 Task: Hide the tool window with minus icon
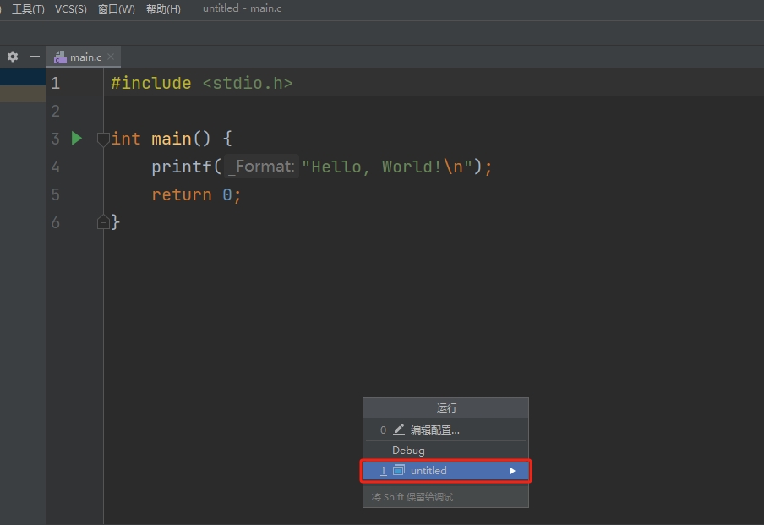click(x=35, y=57)
